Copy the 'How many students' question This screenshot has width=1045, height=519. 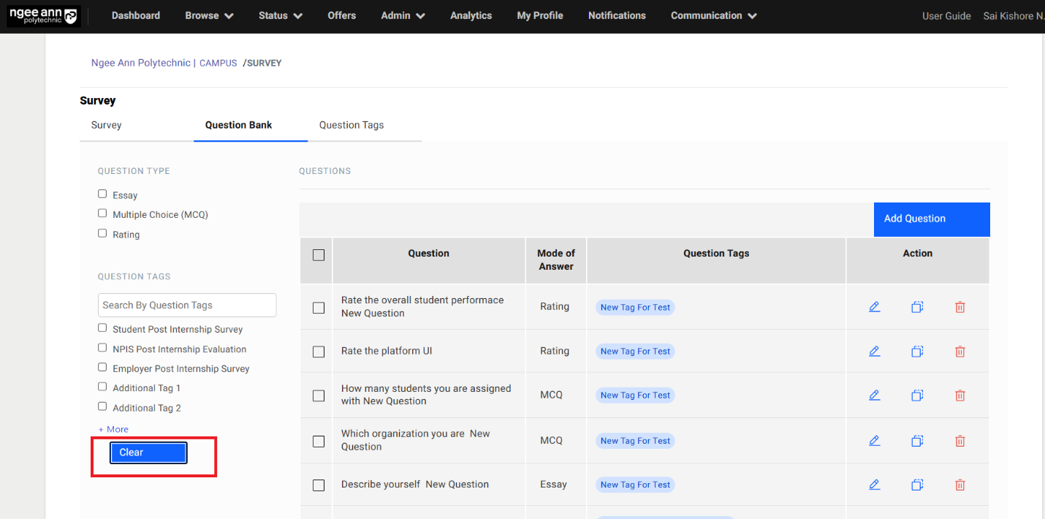coord(917,395)
